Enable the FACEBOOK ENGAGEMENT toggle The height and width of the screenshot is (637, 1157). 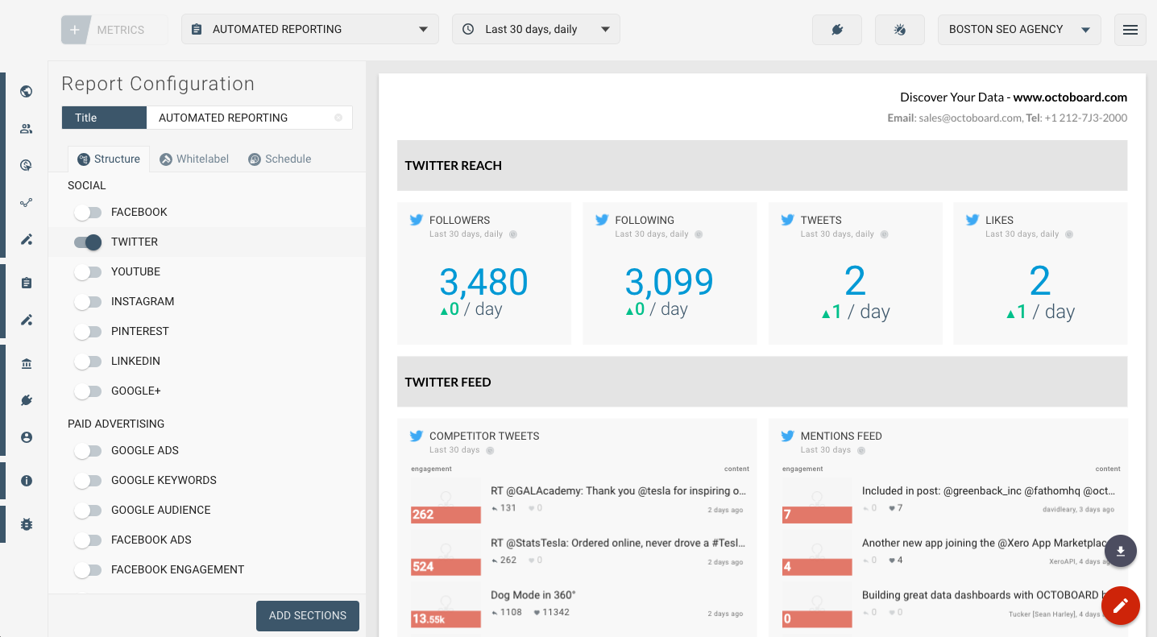pyautogui.click(x=87, y=569)
